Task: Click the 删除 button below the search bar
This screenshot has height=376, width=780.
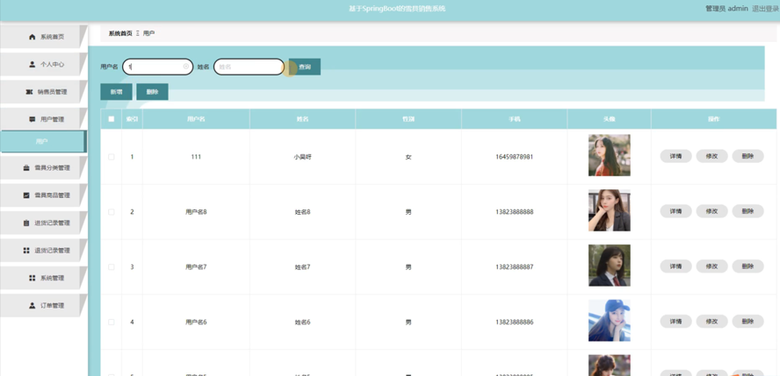Action: tap(152, 92)
